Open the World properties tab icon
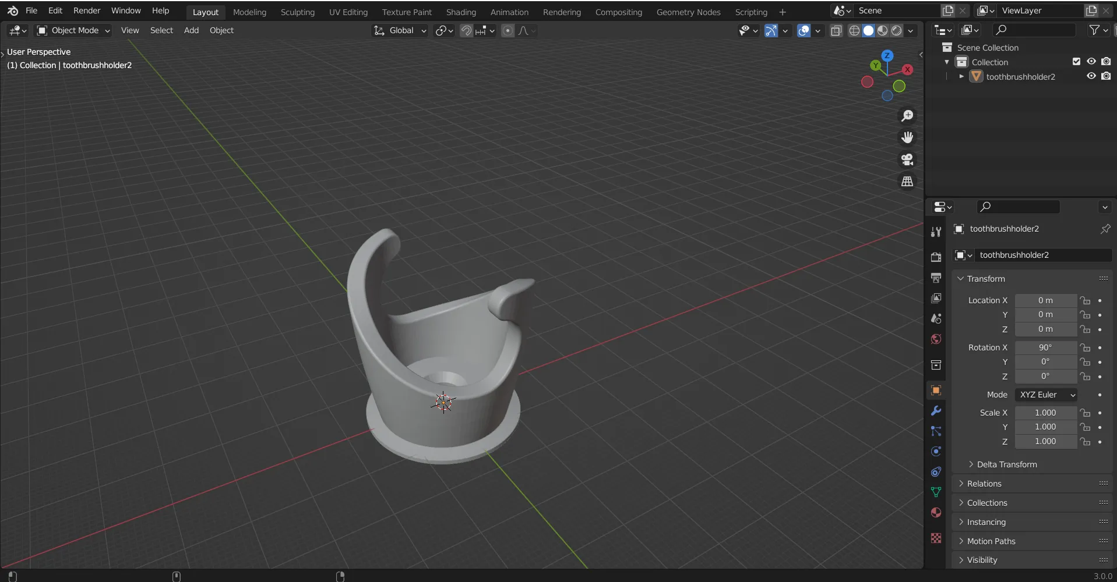1117x582 pixels. (936, 339)
